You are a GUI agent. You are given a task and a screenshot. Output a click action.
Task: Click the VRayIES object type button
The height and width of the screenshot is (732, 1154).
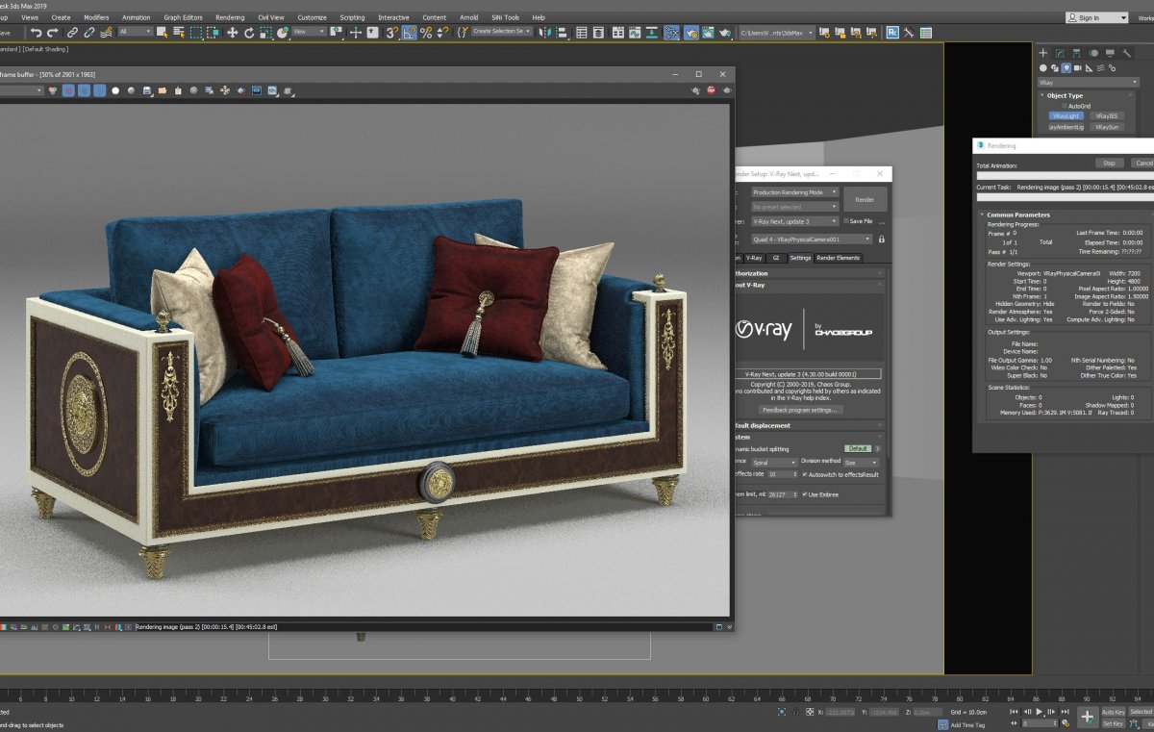[1109, 115]
